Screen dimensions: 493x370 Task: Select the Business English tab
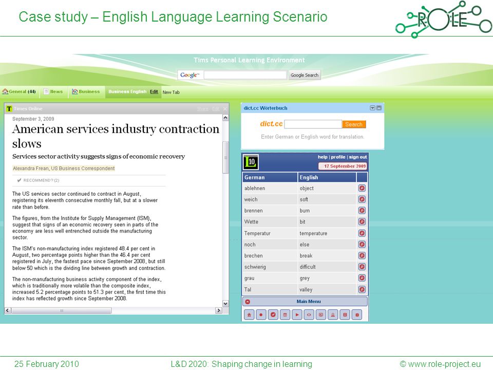pos(127,91)
